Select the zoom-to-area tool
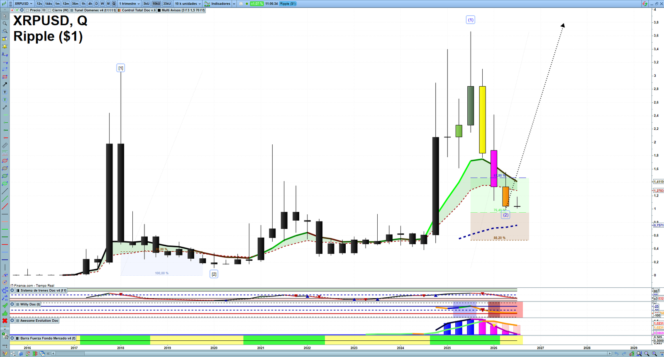664x357 pixels. pos(5,31)
